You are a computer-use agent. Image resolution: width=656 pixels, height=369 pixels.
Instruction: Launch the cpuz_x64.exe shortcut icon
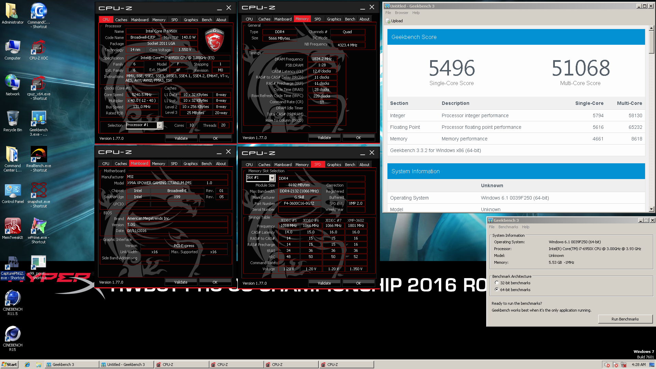click(39, 88)
